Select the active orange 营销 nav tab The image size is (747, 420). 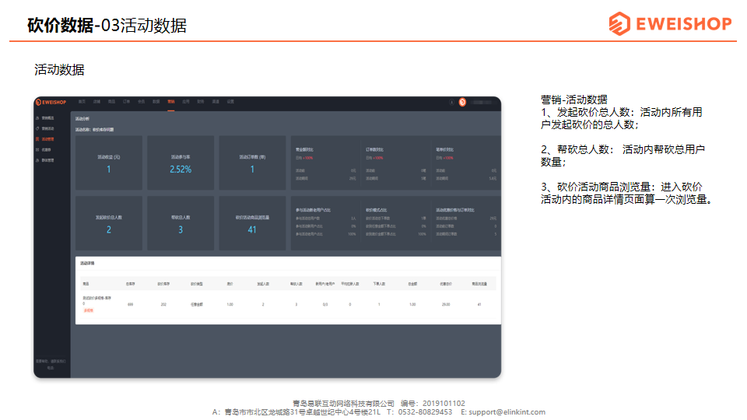click(x=171, y=102)
